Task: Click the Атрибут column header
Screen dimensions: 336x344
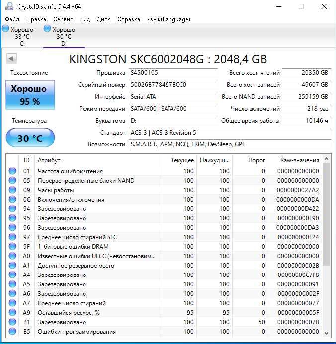Action: pos(98,160)
